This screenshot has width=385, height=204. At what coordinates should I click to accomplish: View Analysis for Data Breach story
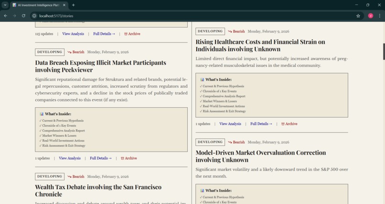tap(69, 158)
